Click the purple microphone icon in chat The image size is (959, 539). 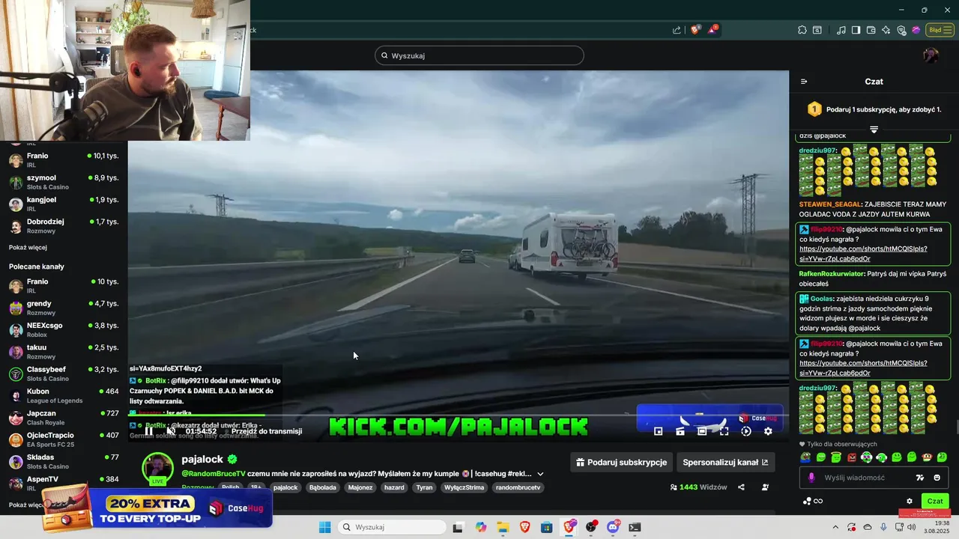[811, 478]
